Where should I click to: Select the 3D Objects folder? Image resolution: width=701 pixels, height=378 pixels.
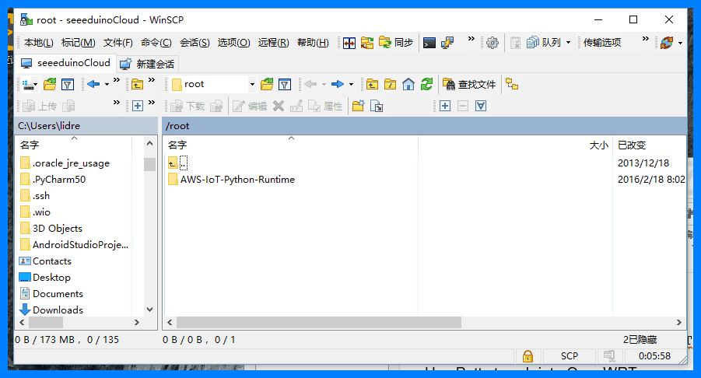51,229
